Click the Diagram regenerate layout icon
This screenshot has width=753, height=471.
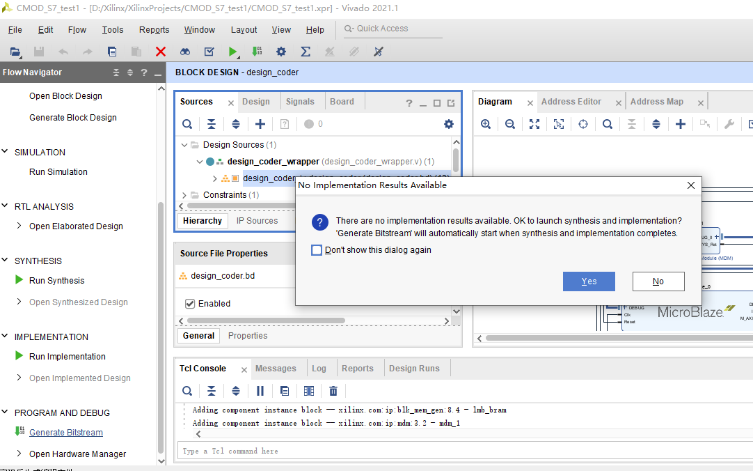coord(583,125)
